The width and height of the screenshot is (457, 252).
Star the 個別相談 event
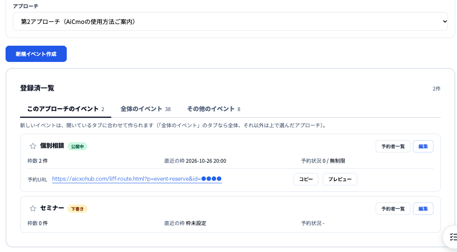(33, 146)
